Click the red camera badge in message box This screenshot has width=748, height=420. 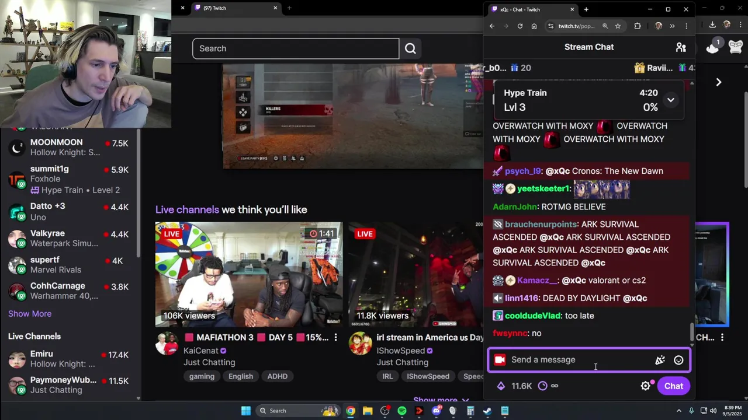coord(500,360)
